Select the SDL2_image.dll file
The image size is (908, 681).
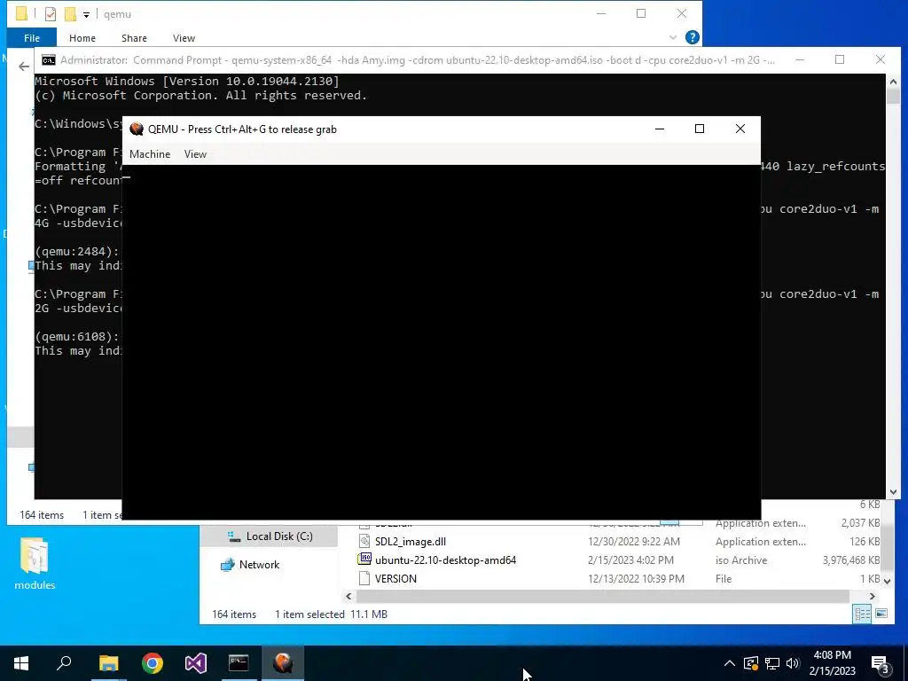point(410,542)
